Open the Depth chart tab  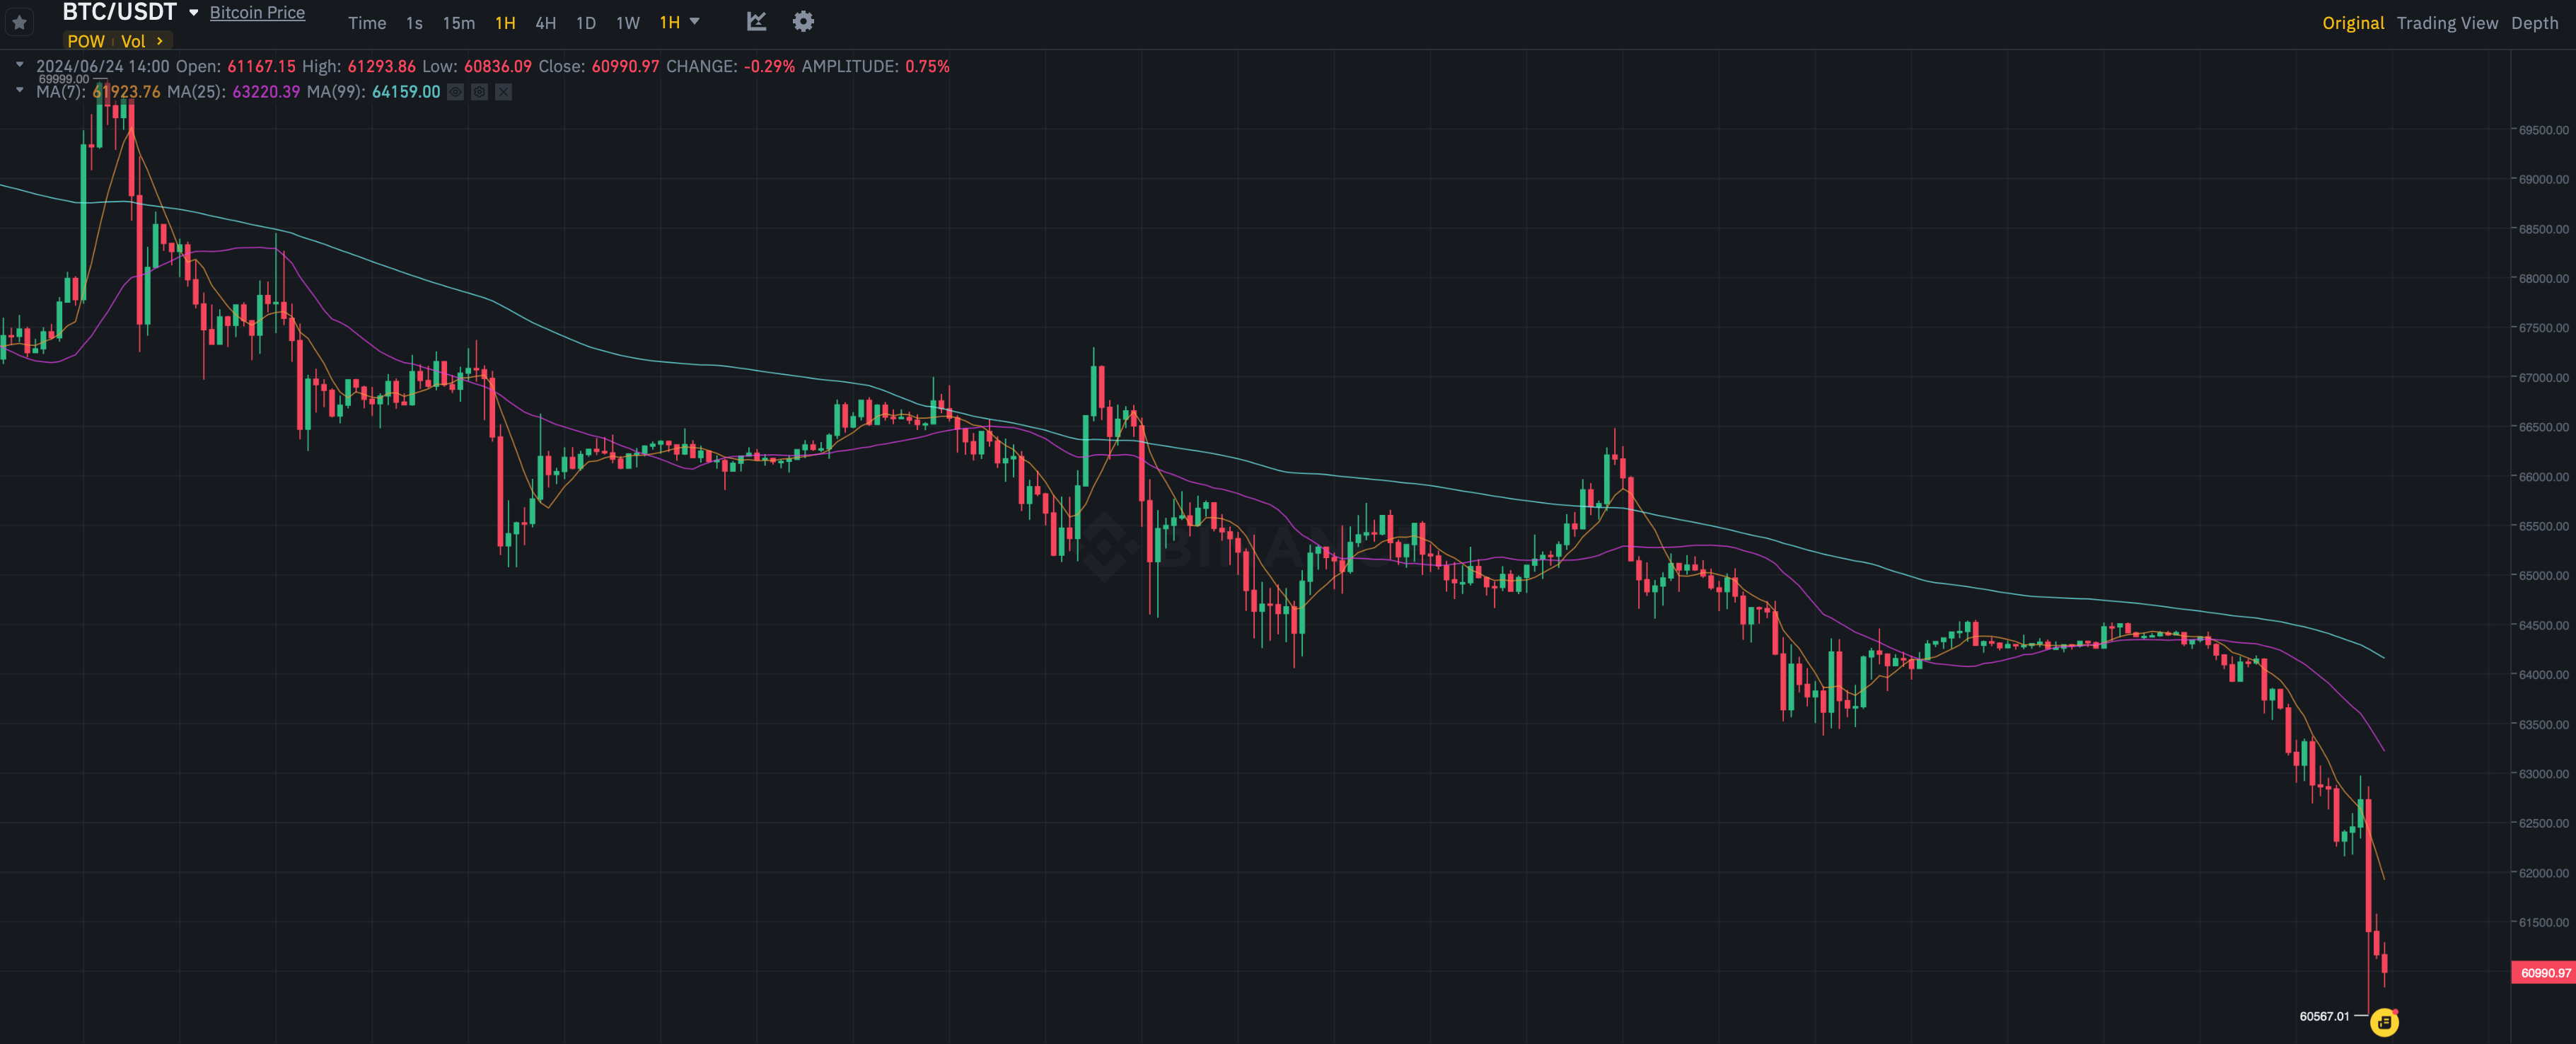pyautogui.click(x=2534, y=23)
